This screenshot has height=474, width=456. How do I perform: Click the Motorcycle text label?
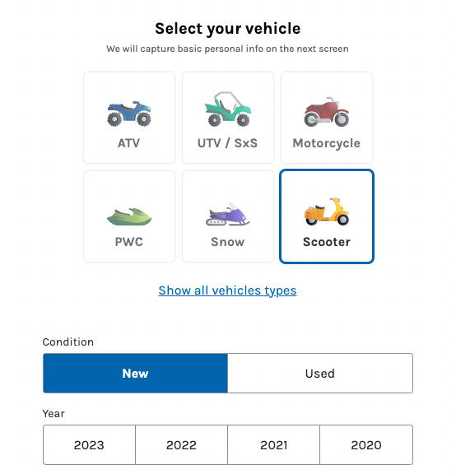[327, 143]
